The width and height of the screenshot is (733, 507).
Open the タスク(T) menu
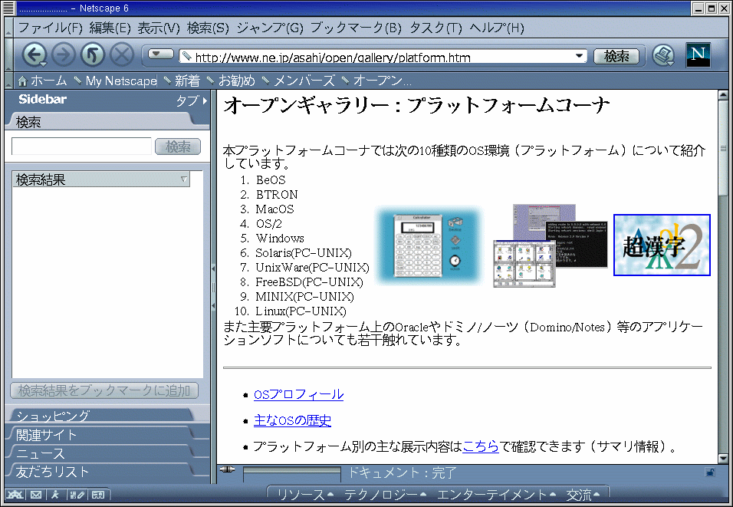click(436, 28)
